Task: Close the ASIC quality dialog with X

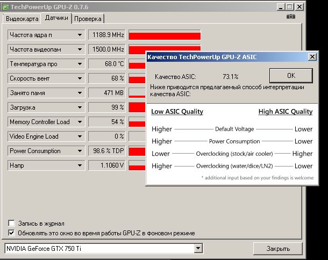Action: coord(312,57)
